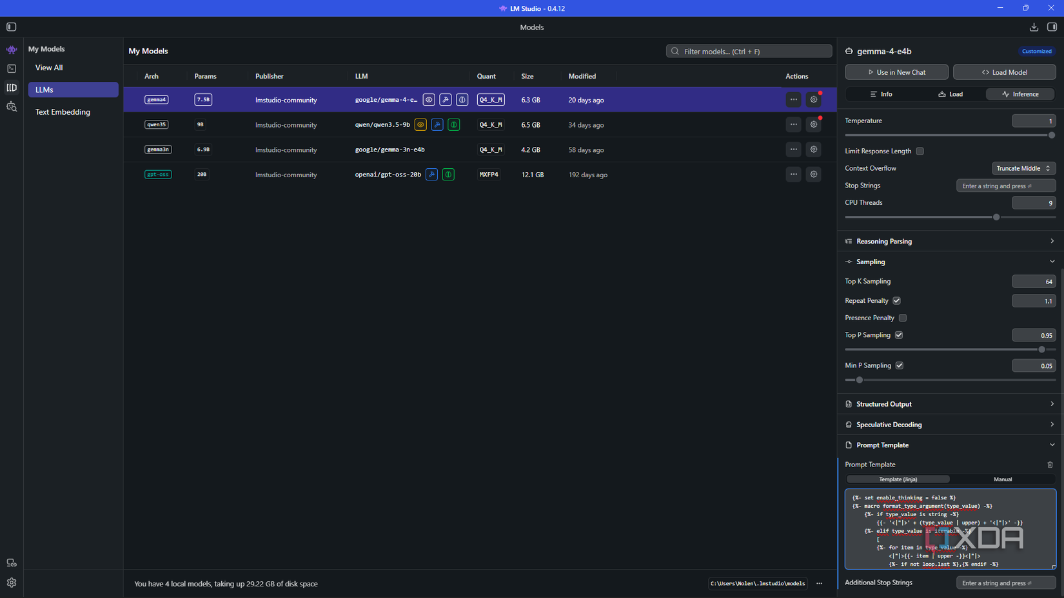The image size is (1064, 598).
Task: Delete the prompt template with trash icon
Action: tap(1050, 465)
